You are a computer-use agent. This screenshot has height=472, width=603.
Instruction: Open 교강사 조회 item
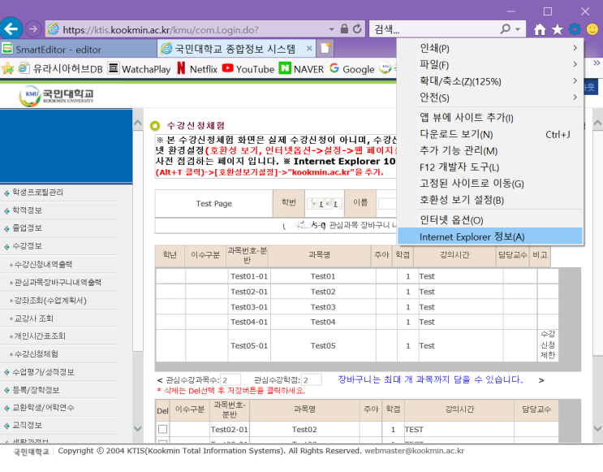click(34, 318)
